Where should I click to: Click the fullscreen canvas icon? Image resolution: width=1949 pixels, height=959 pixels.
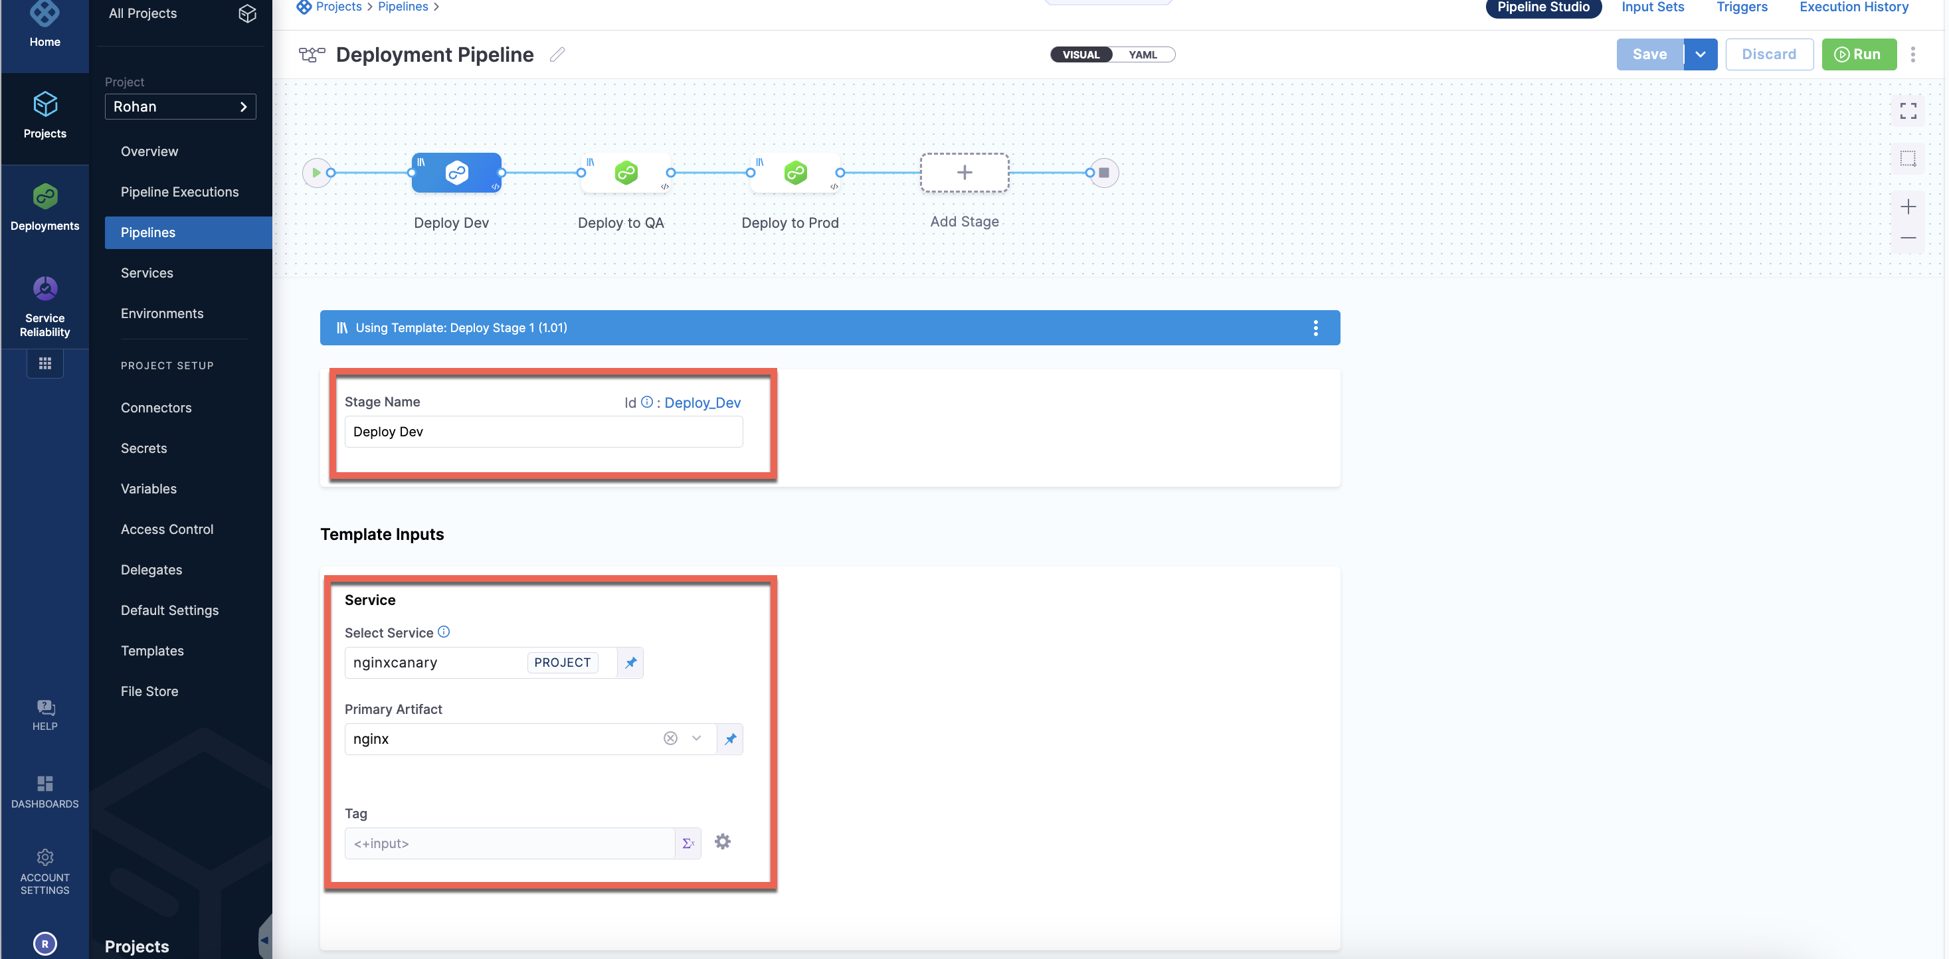pyautogui.click(x=1907, y=111)
